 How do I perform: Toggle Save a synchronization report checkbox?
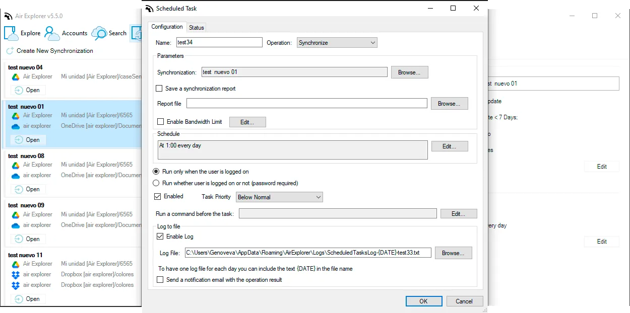coord(159,89)
